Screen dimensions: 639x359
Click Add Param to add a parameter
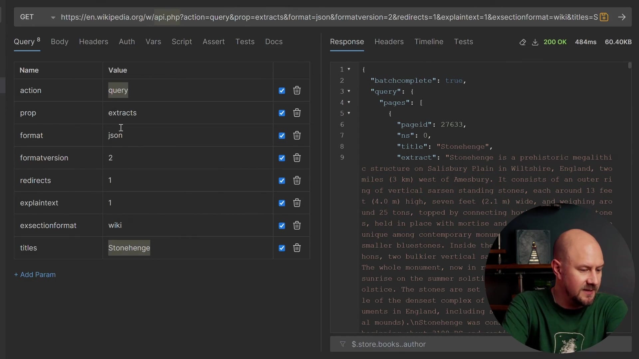[x=35, y=275]
